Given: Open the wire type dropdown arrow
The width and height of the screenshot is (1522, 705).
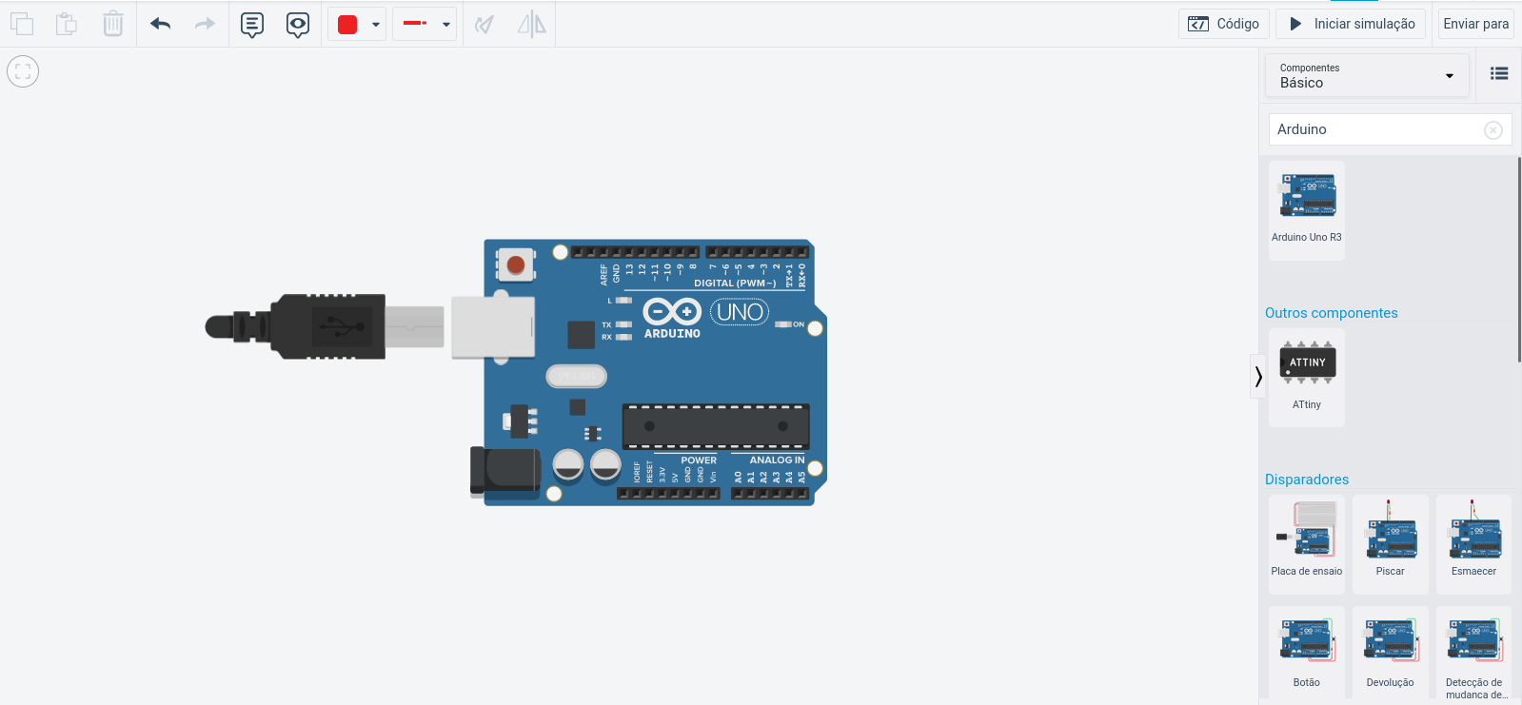Looking at the screenshot, I should [x=446, y=25].
